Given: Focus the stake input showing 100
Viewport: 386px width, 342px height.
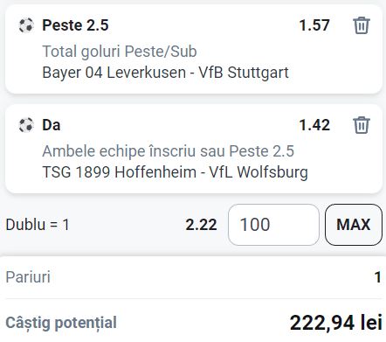Looking at the screenshot, I should 273,225.
